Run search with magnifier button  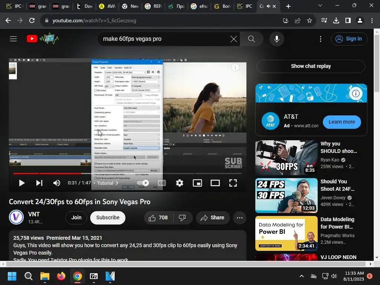251,39
